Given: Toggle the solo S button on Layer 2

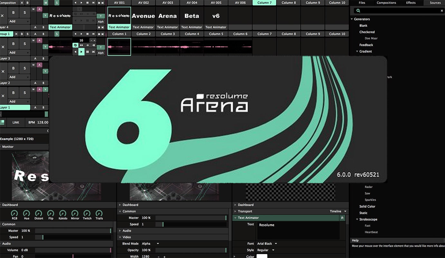Looking at the screenshot, I should [25, 68].
